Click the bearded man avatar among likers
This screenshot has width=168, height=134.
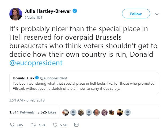[x=97, y=112]
